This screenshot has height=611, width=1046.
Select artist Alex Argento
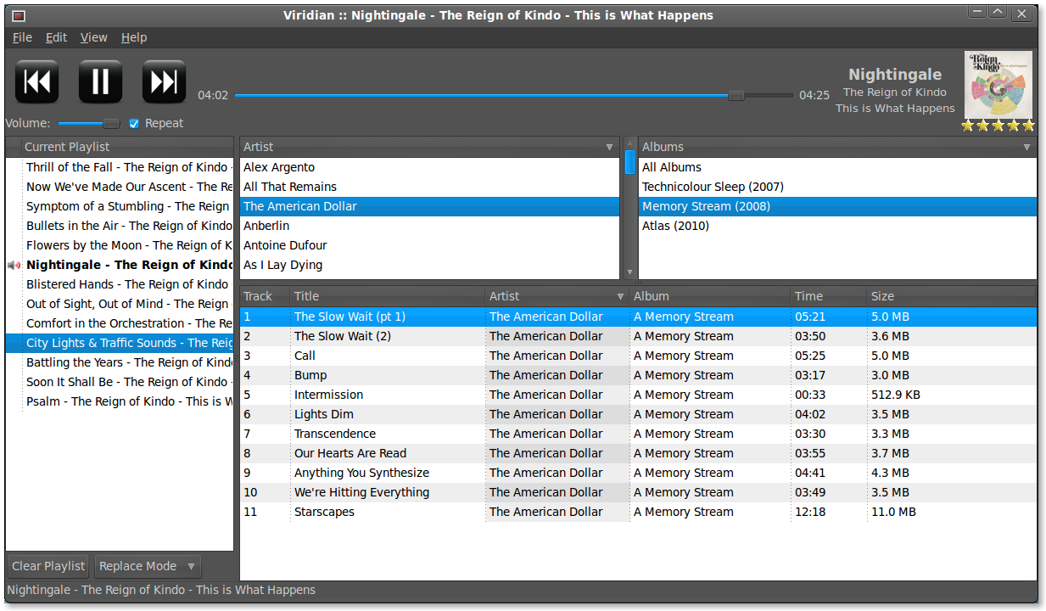coord(429,167)
